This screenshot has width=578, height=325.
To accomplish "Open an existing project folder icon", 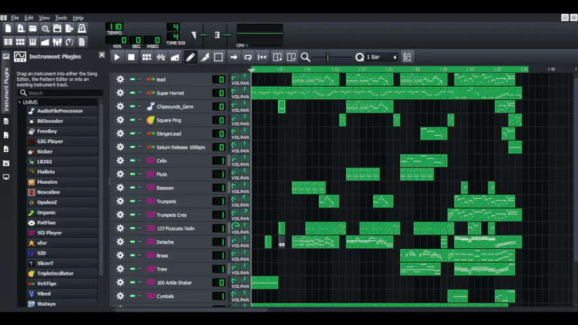I will (33, 28).
